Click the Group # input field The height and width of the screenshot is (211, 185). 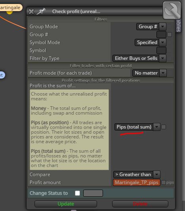[x=161, y=35]
